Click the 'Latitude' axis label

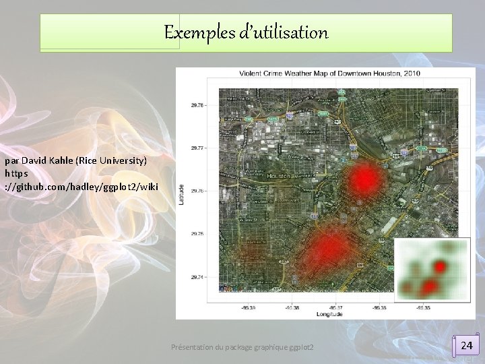pos(182,195)
